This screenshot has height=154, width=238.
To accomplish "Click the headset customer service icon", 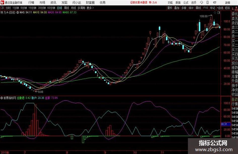I will tap(201, 3).
